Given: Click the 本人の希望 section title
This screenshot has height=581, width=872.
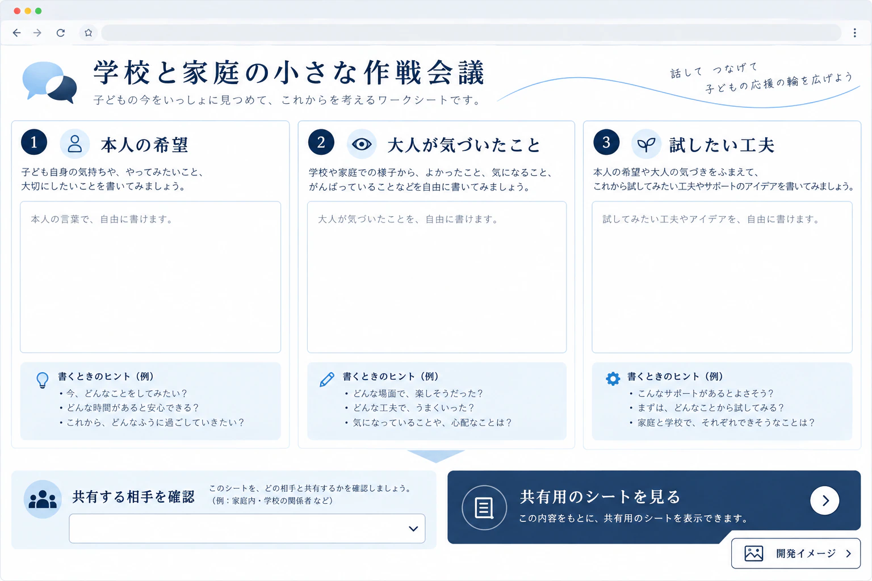Looking at the screenshot, I should click(144, 145).
